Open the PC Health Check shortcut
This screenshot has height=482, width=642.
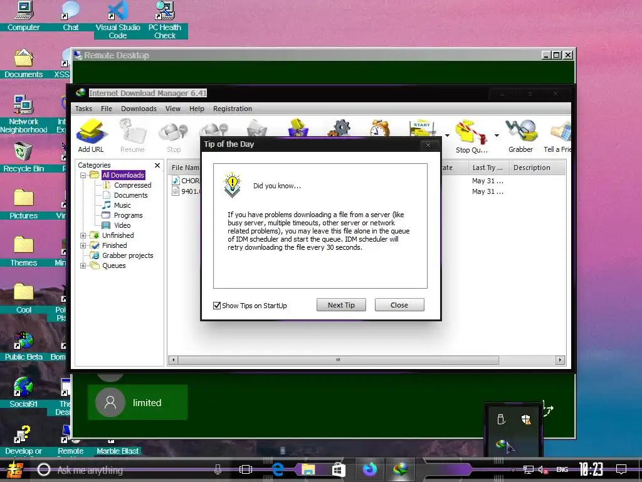(165, 11)
